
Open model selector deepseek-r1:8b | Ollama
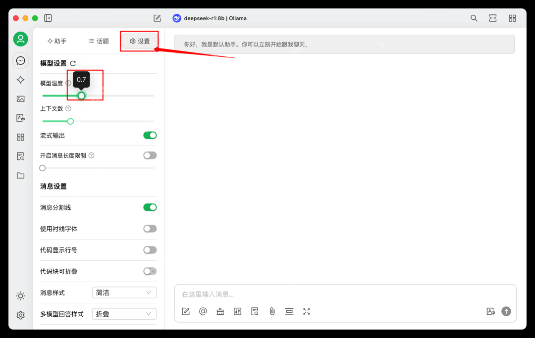pos(210,18)
